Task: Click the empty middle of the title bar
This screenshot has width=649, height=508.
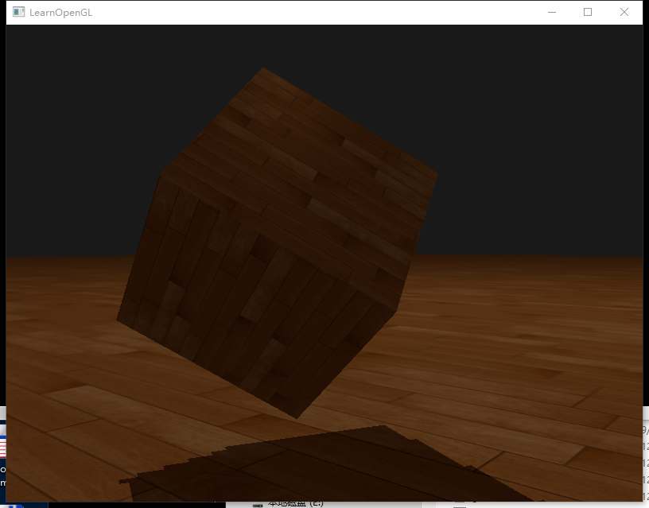Action: coord(318,13)
